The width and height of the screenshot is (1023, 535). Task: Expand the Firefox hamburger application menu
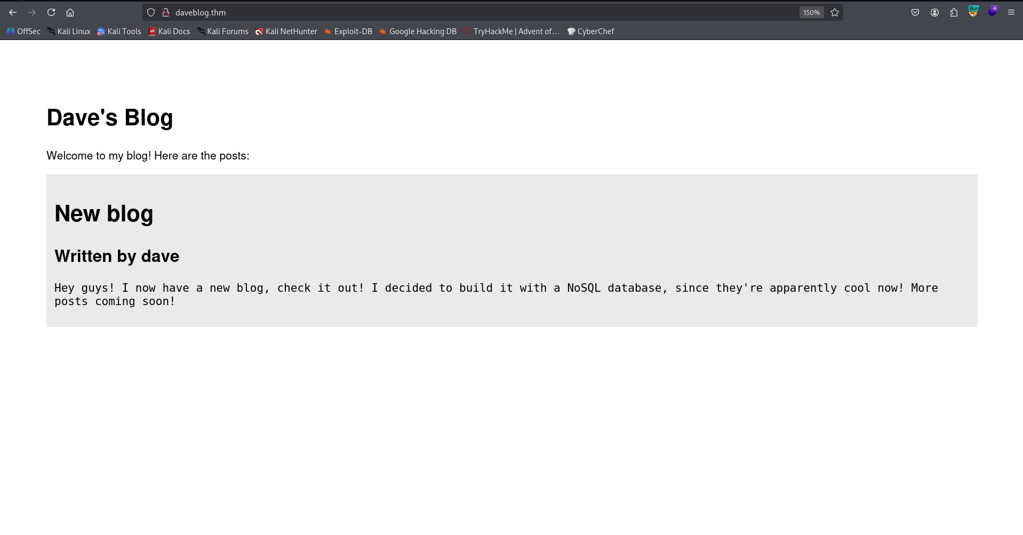point(1011,12)
